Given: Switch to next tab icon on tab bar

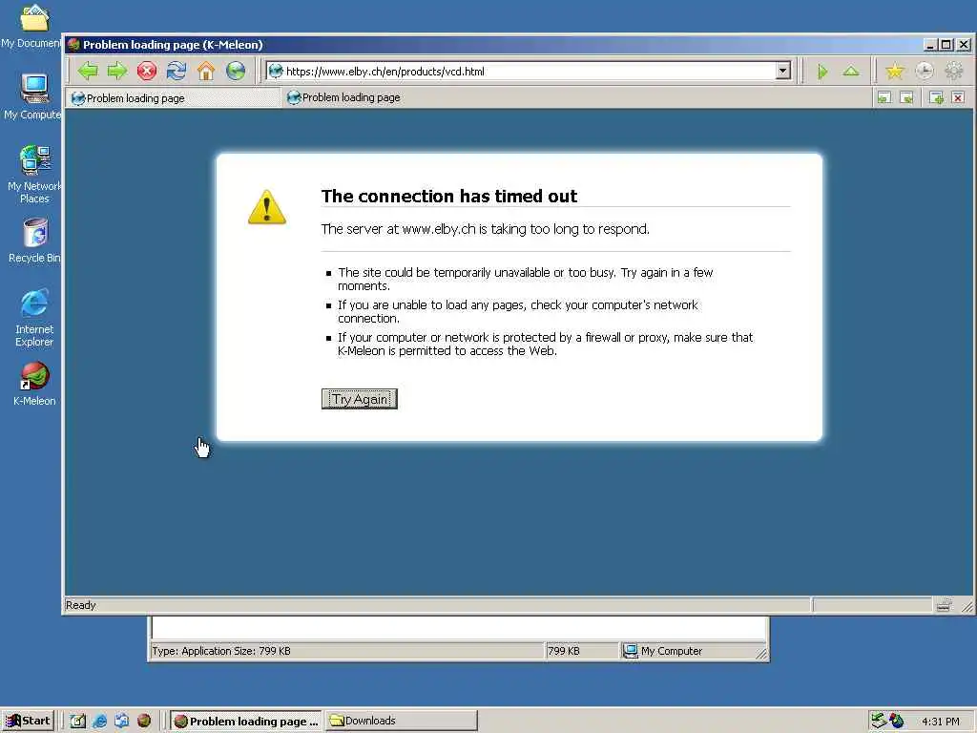Looking at the screenshot, I should (907, 98).
